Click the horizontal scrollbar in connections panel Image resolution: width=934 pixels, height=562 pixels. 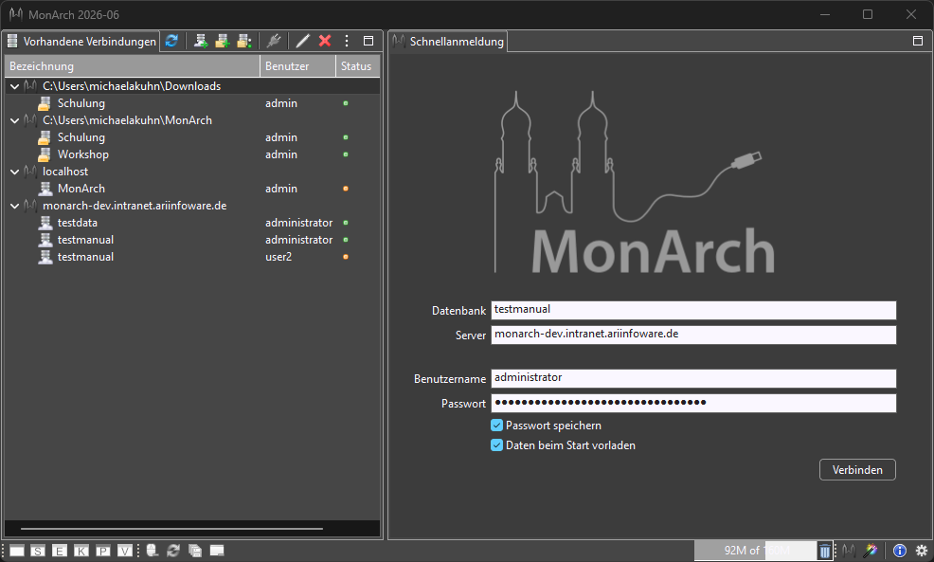171,529
